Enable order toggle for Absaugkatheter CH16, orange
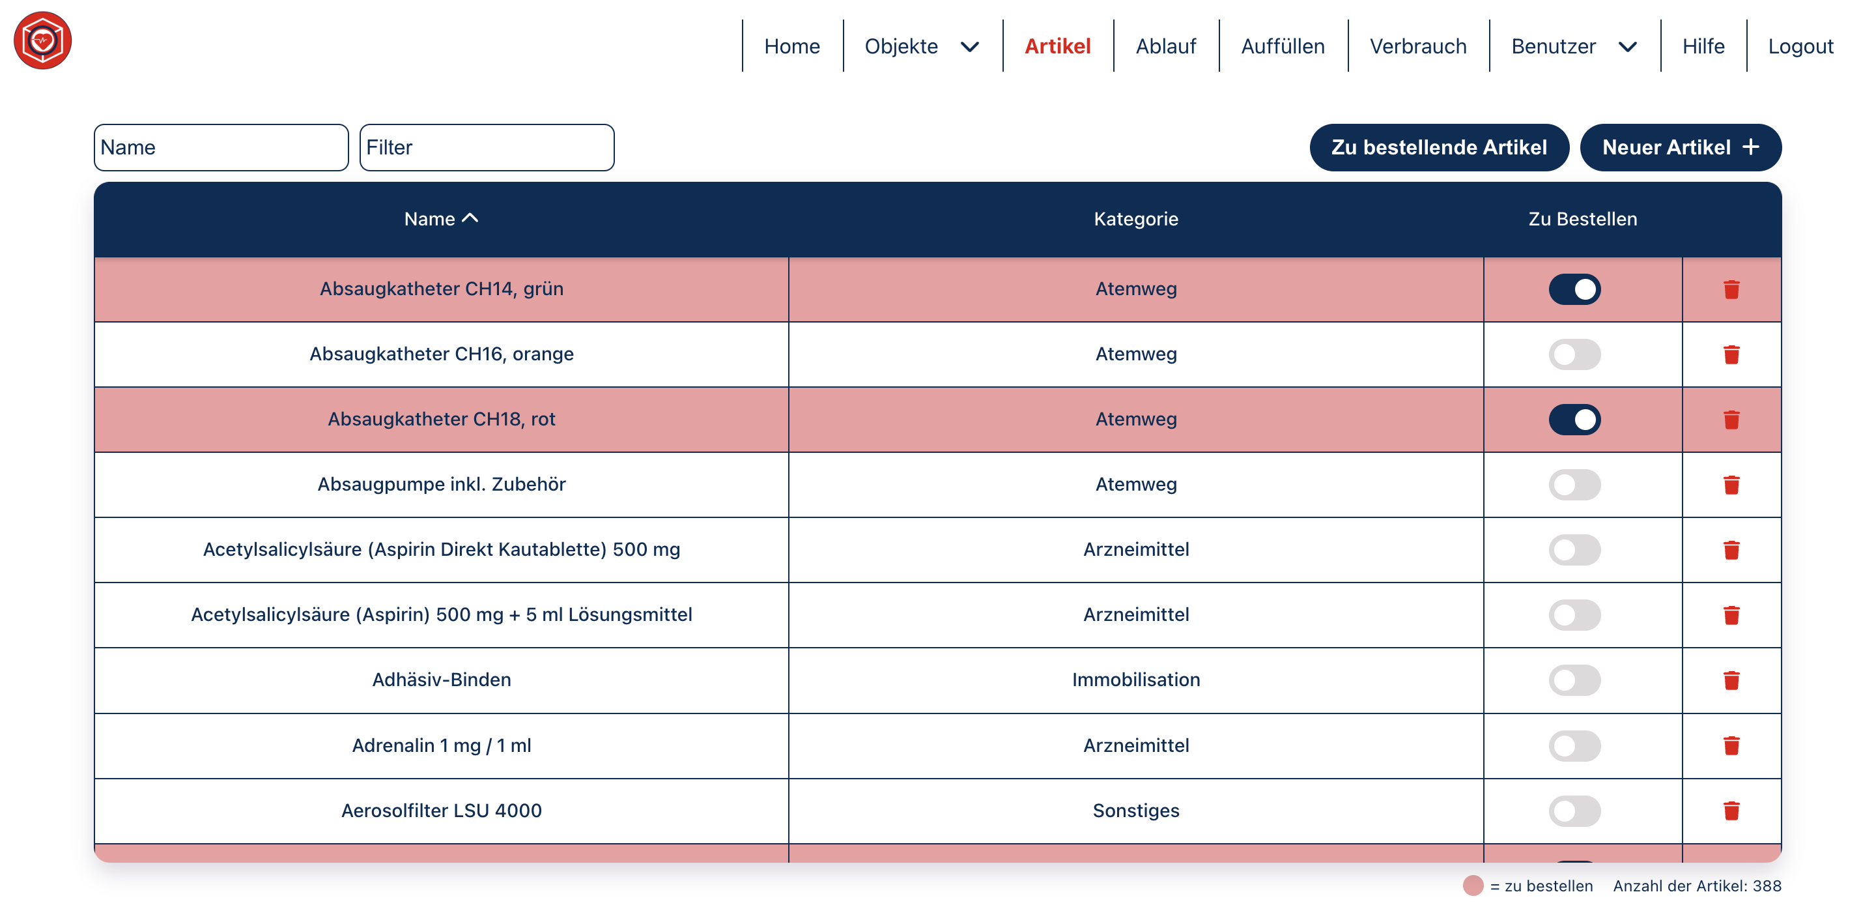Viewport: 1876px width, 907px height. pos(1574,355)
